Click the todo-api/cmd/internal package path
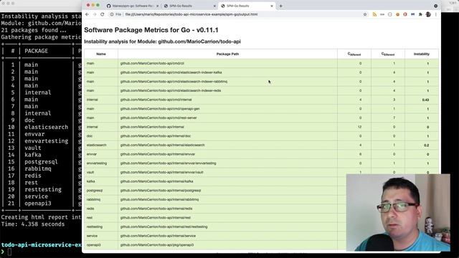This screenshot has width=459, height=258. 156,100
